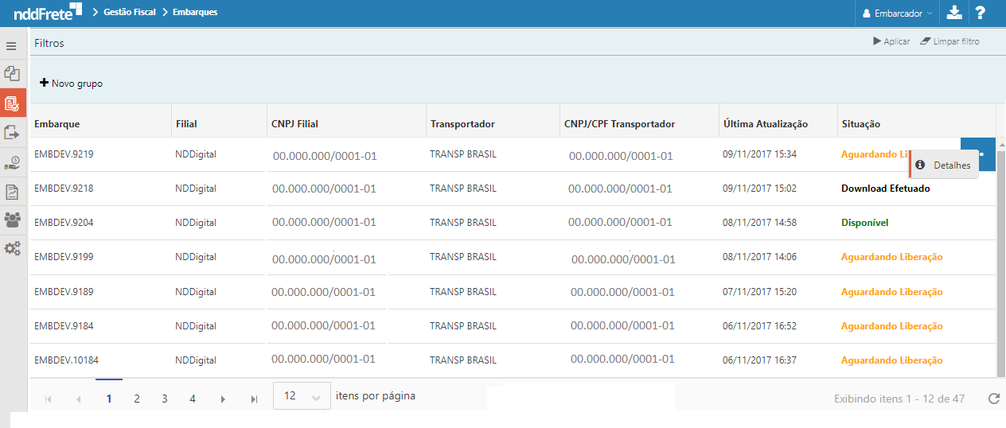Open help with the question mark icon

[981, 13]
